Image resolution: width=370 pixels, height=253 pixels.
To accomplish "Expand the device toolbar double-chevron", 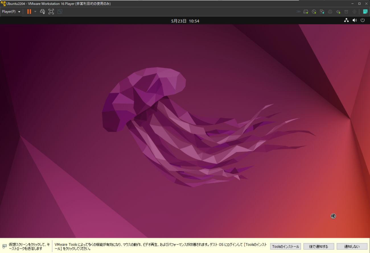I will (298, 12).
